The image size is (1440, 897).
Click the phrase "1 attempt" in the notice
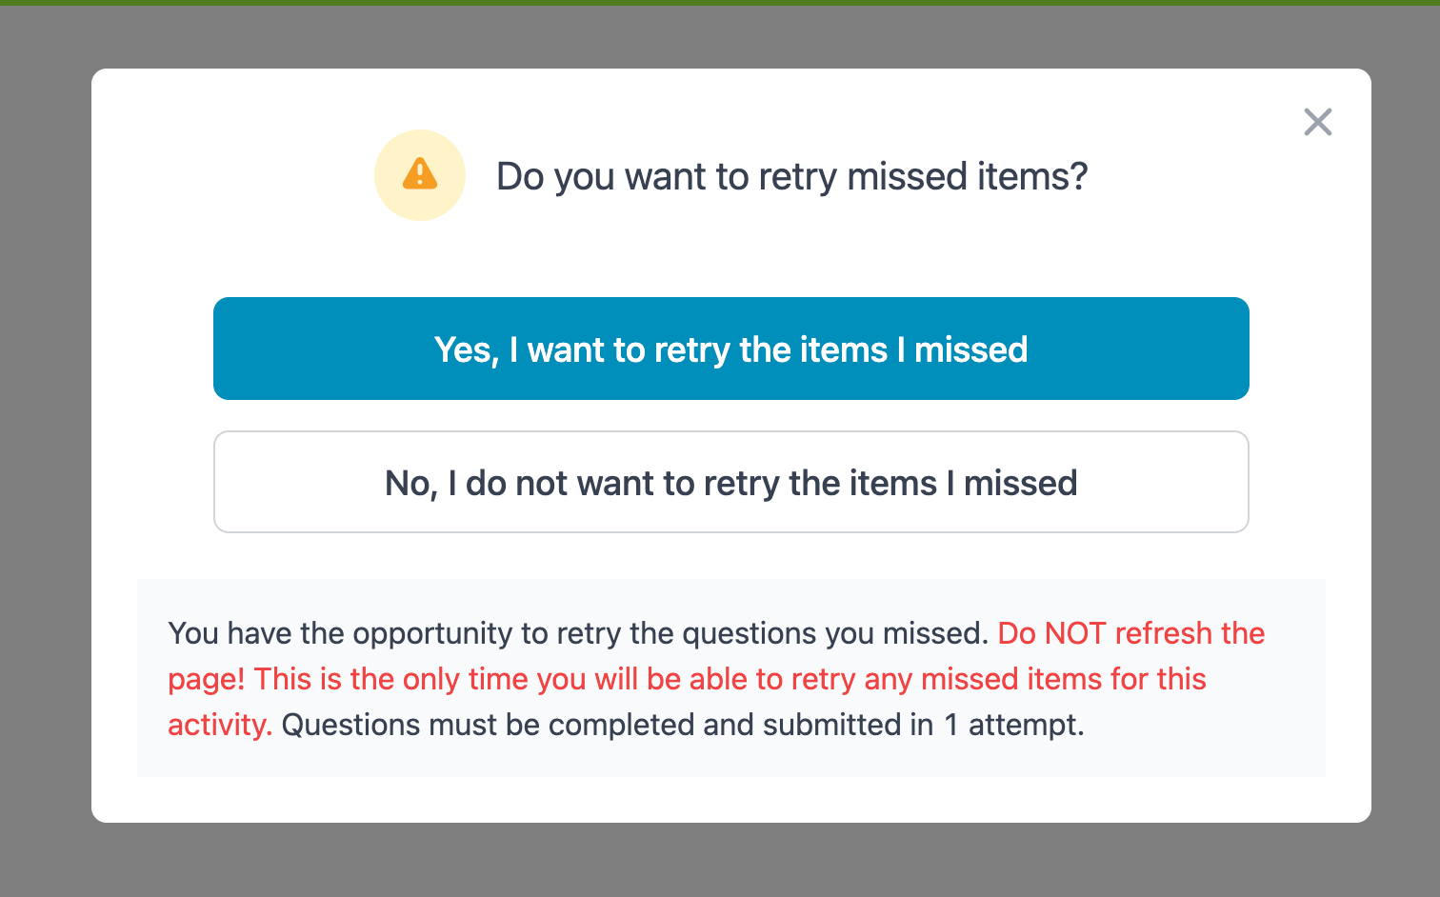(x=1013, y=725)
